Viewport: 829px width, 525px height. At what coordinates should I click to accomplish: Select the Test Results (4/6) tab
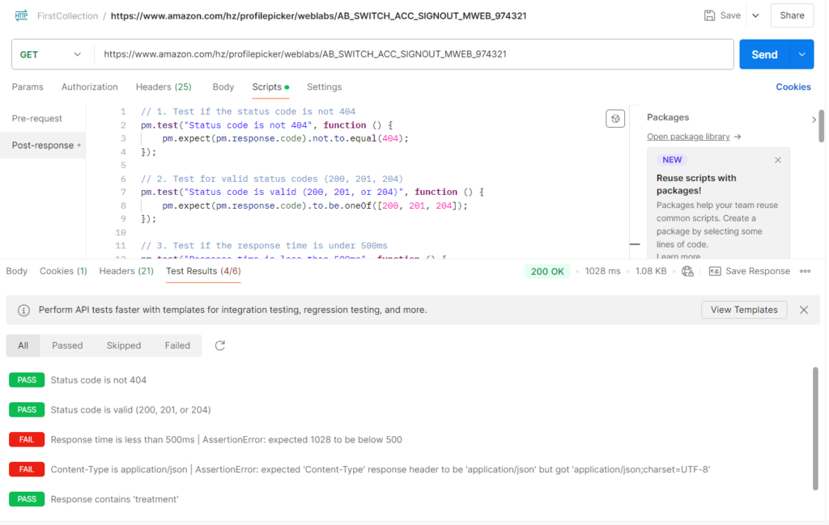(x=203, y=271)
